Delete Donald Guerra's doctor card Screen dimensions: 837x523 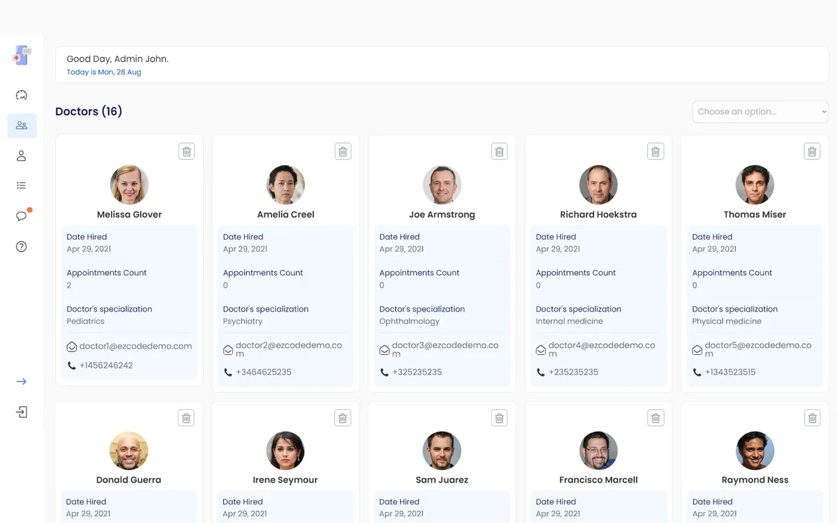[186, 418]
